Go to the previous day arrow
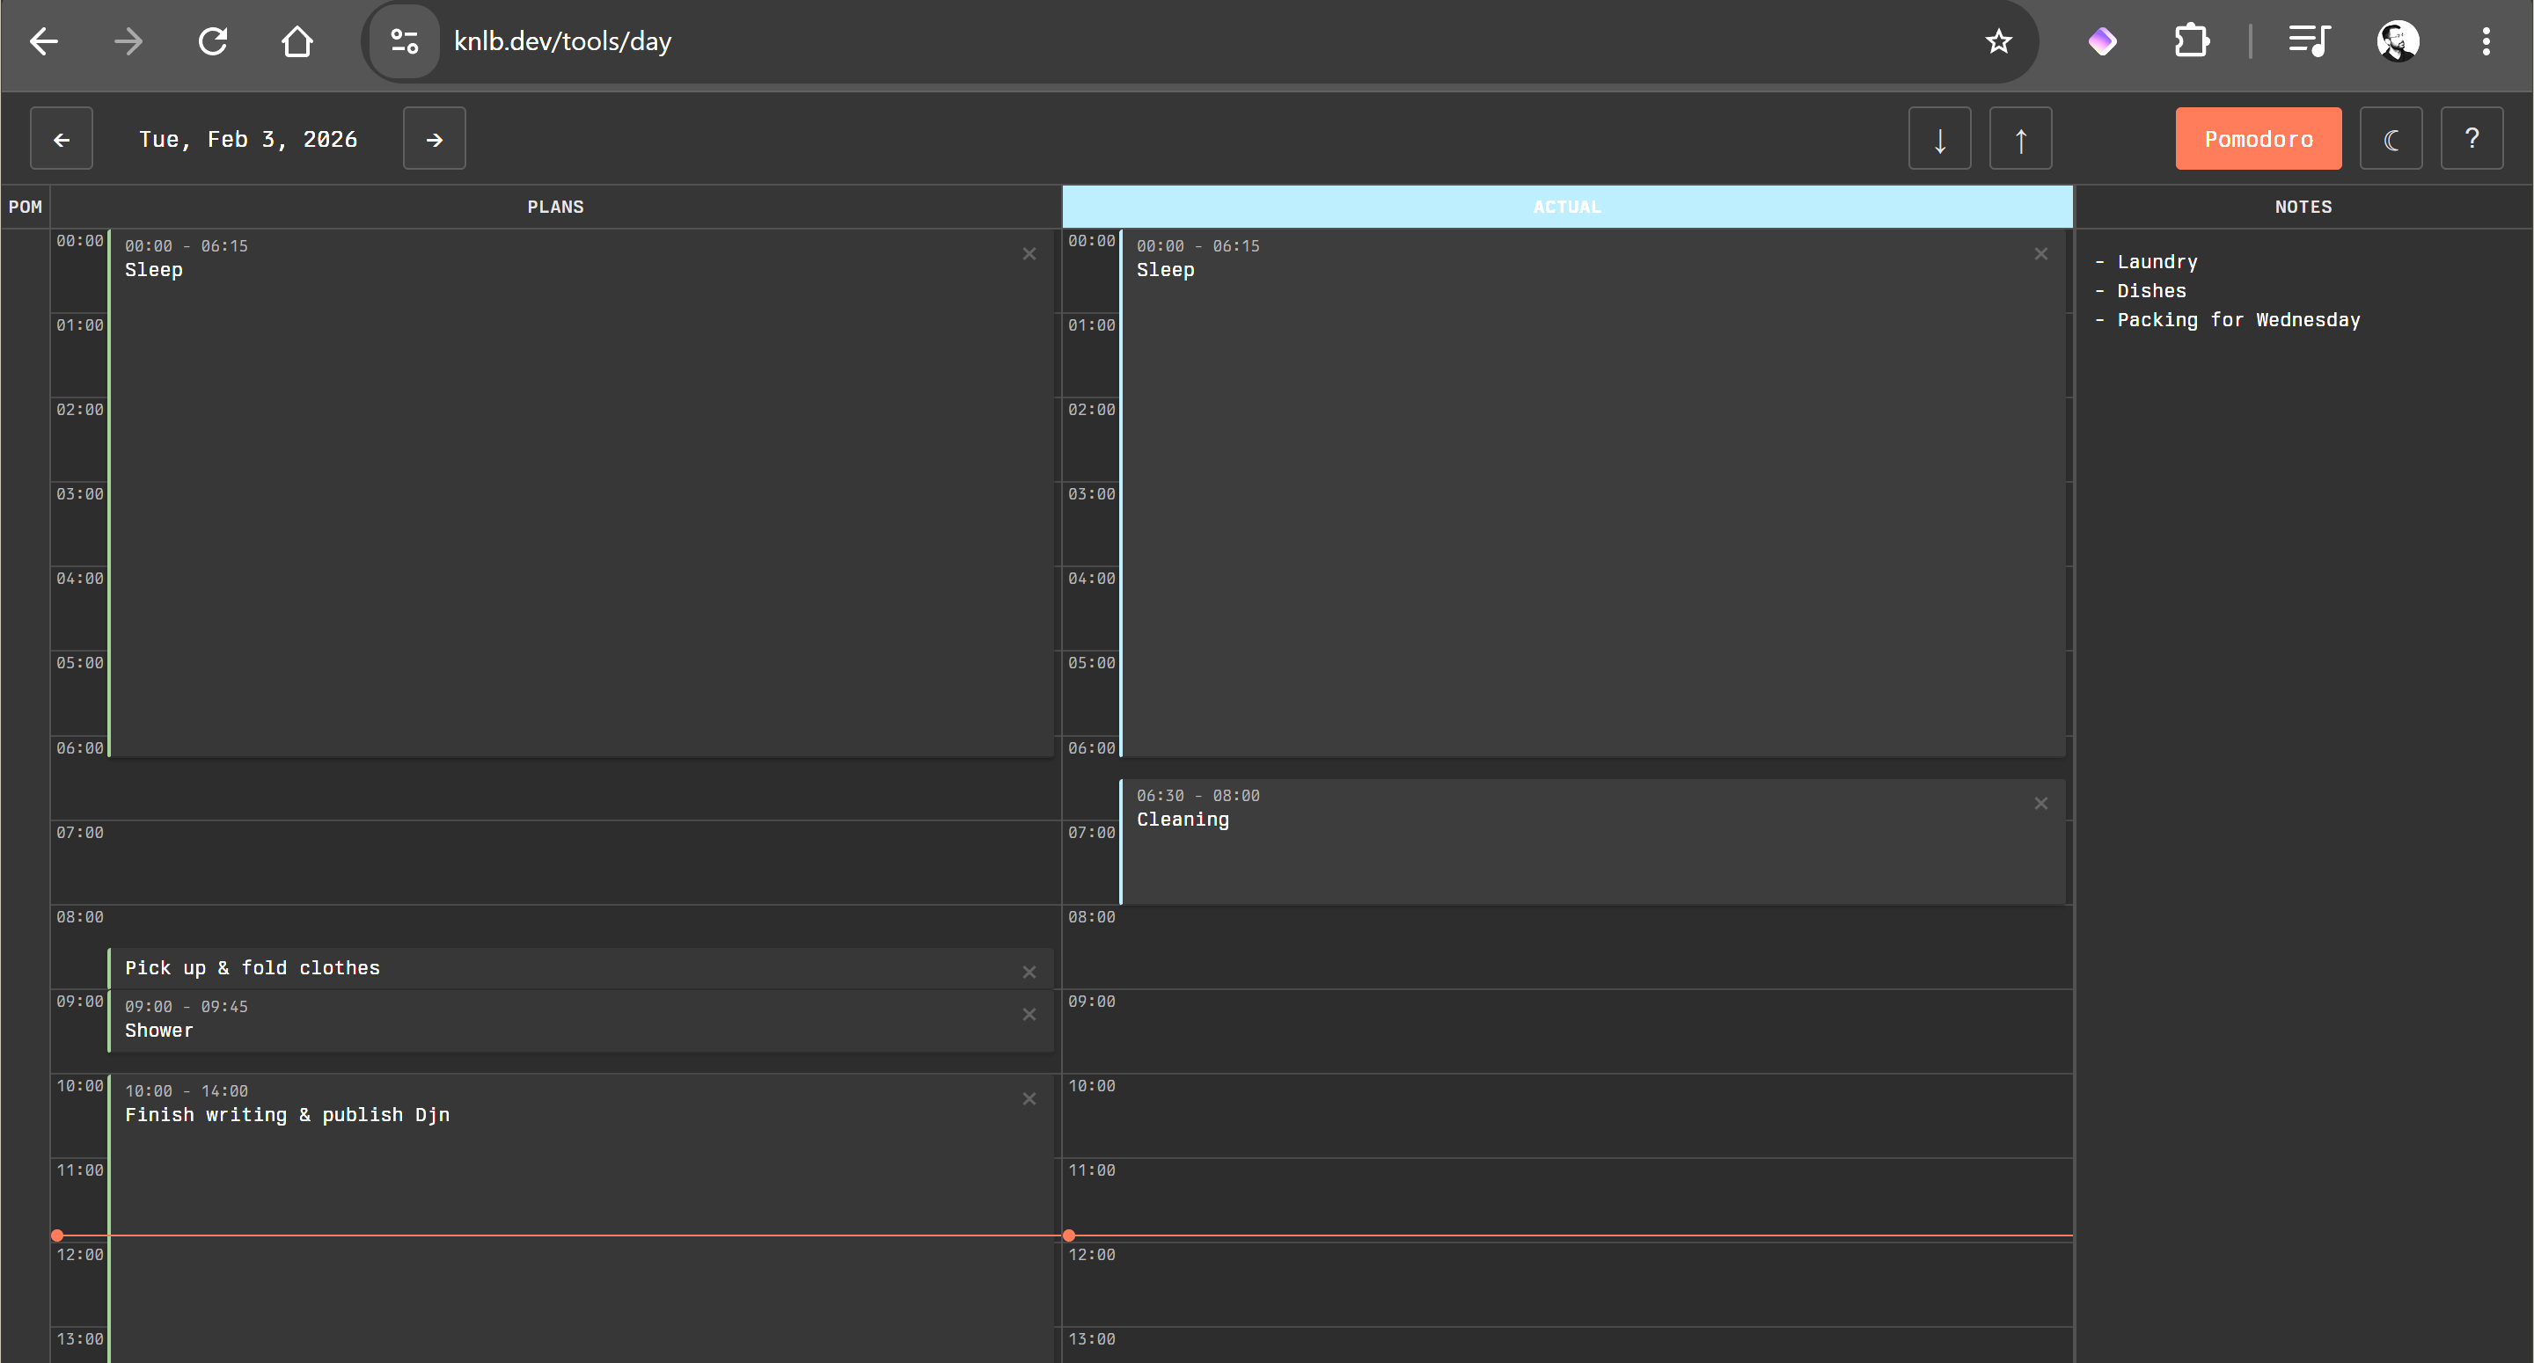 (61, 139)
